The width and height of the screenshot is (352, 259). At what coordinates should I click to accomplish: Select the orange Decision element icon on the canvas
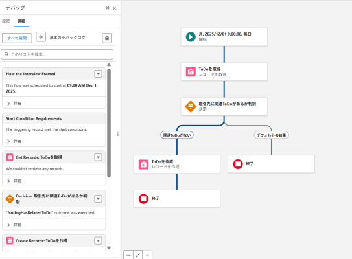point(191,107)
